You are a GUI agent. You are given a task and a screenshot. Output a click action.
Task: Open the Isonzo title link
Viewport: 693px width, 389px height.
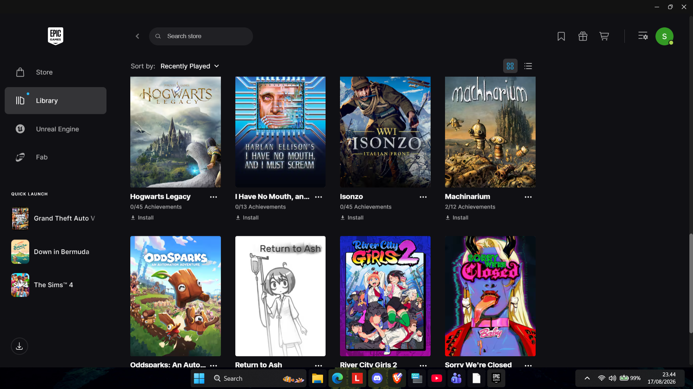351,197
